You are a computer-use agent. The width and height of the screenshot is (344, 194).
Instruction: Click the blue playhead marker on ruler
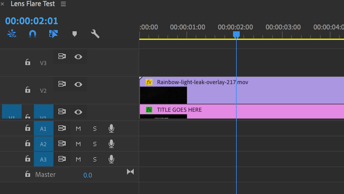point(236,35)
